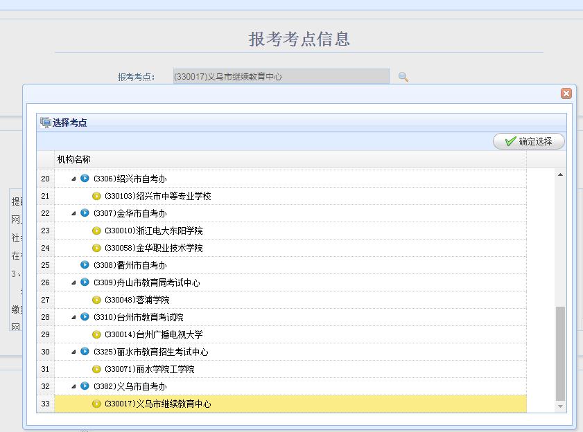
Task: Select (330058)金华职业技术学院 in the list
Action: 153,248
